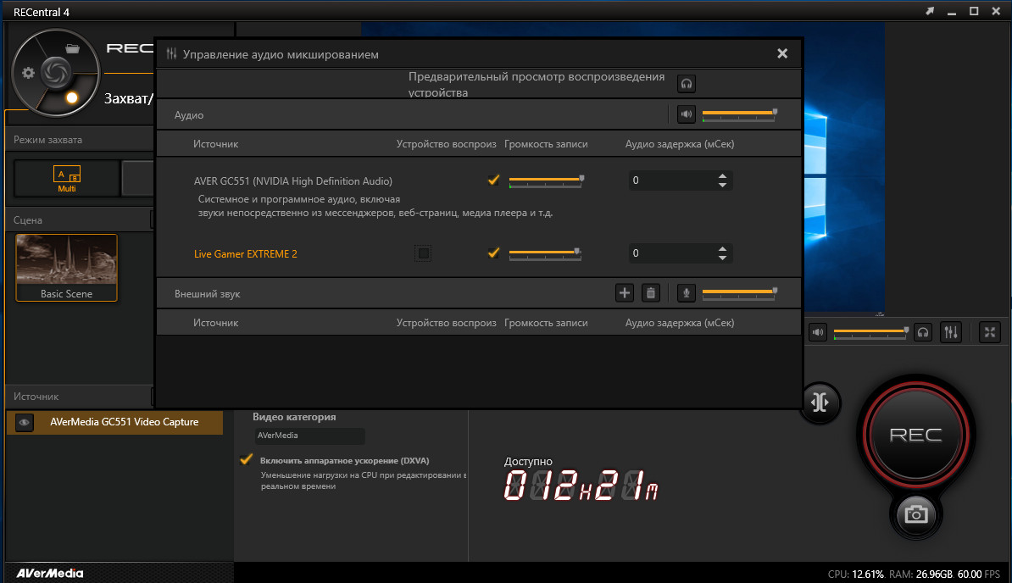Uncheck recording for Live Gamer EXTREME 2
Screen dimensions: 1012x583
[x=493, y=253]
